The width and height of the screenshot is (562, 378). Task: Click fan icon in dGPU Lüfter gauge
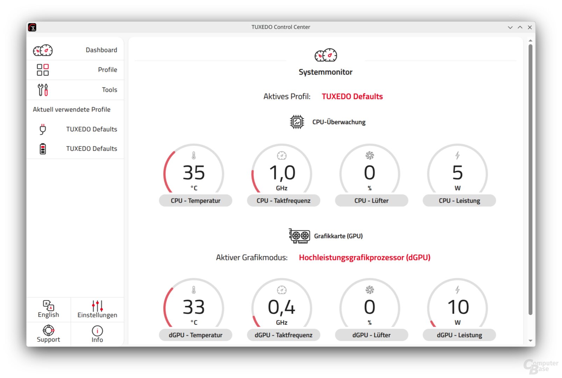coord(370,290)
